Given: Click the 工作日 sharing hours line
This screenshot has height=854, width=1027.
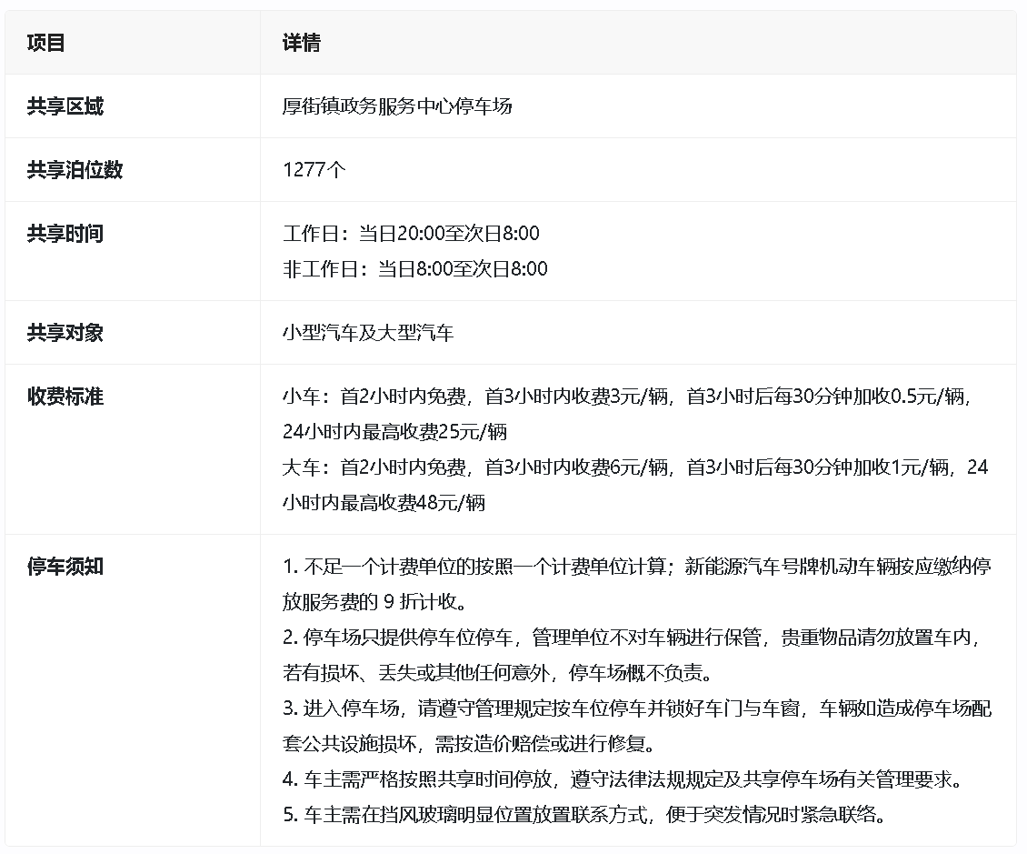Looking at the screenshot, I should [x=411, y=234].
